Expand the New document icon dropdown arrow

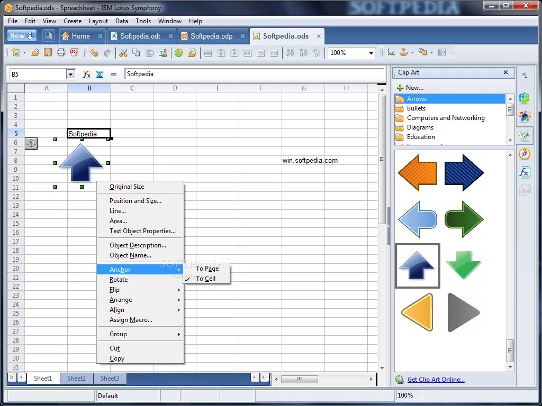click(24, 53)
